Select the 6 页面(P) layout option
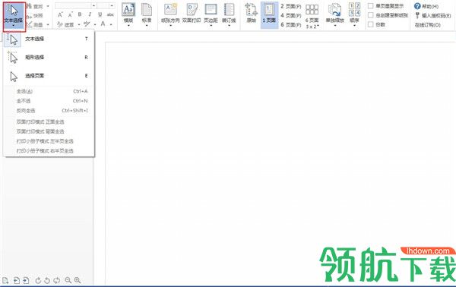Viewport: 456px width, 287px height. point(291,25)
